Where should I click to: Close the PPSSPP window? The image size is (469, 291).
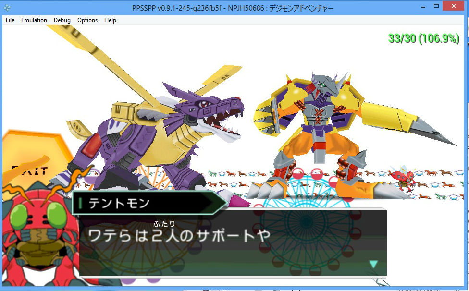[454, 6]
